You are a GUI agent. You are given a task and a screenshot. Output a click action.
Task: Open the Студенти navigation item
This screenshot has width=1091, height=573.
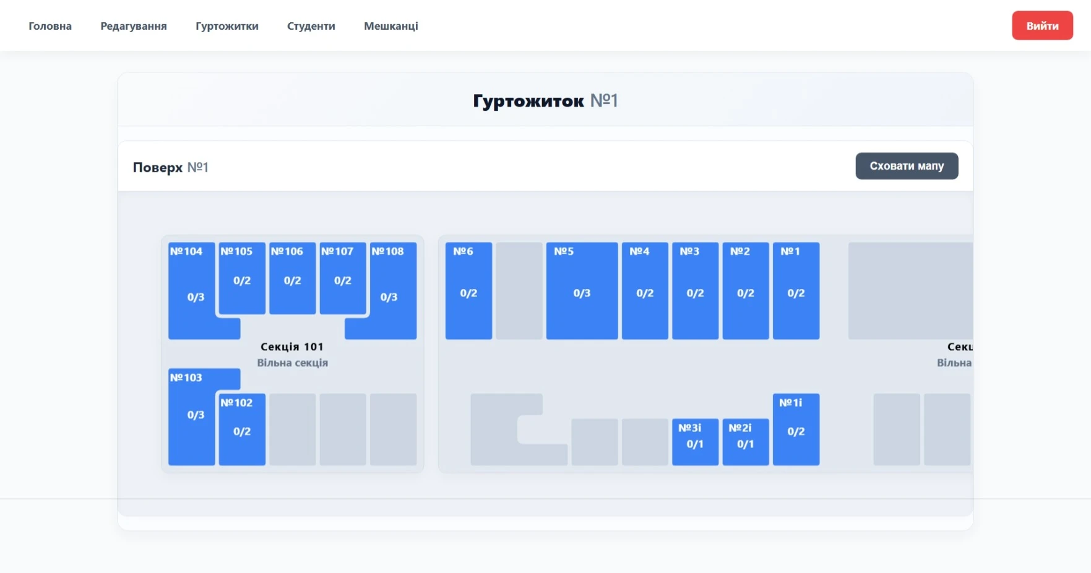tap(311, 26)
